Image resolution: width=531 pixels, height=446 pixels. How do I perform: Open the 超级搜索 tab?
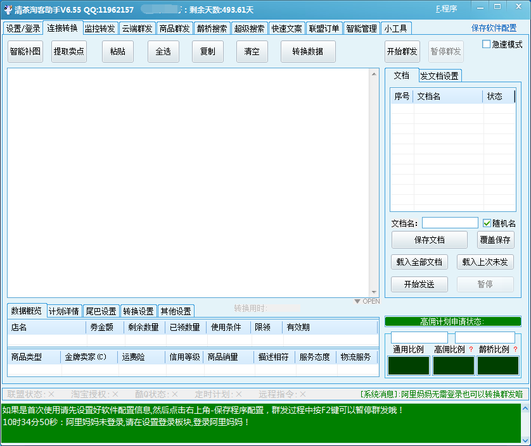tap(249, 28)
